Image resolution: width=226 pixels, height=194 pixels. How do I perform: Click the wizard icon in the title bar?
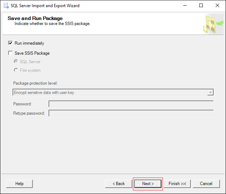[6, 5]
